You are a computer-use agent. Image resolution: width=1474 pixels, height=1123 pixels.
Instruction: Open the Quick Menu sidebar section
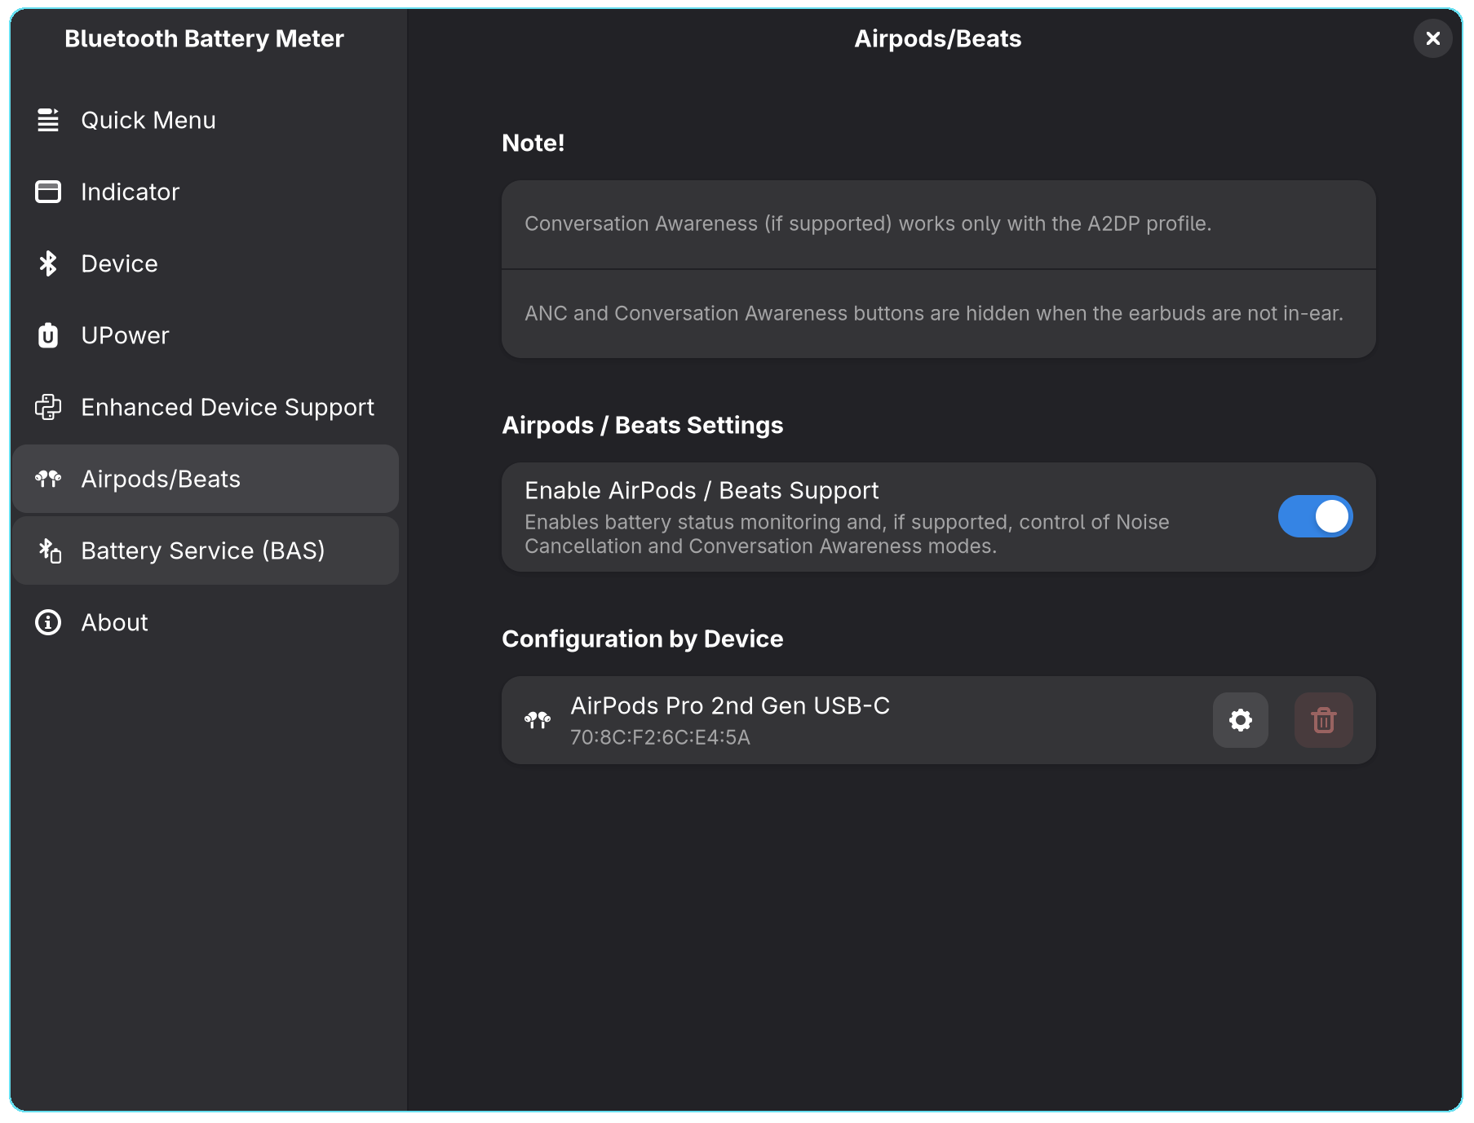[206, 120]
